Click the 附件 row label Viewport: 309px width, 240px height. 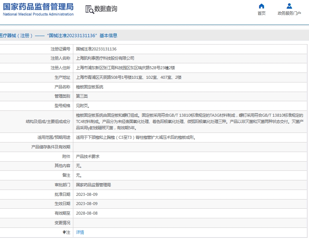point(66,156)
